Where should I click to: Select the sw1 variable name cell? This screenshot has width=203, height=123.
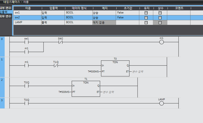coord(27,13)
